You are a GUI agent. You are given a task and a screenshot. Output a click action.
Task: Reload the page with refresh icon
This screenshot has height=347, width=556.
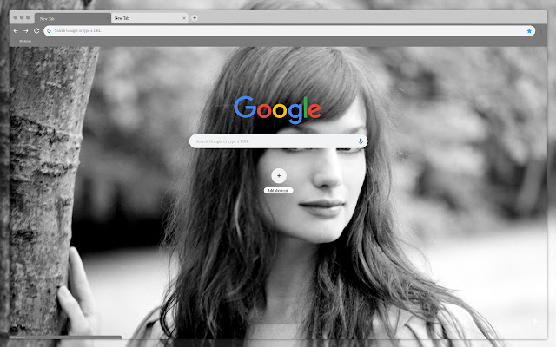click(36, 31)
